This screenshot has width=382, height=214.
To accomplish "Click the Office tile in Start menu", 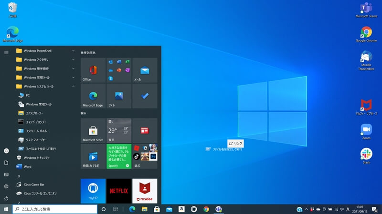I will pyautogui.click(x=93, y=70).
